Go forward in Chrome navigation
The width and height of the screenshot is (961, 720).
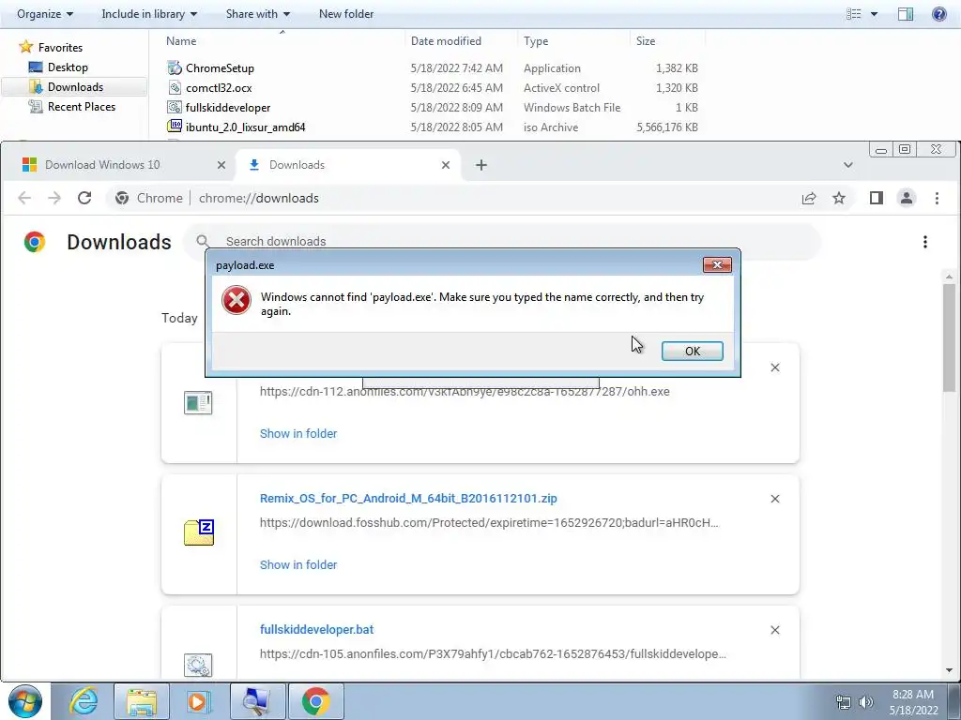[x=54, y=198]
